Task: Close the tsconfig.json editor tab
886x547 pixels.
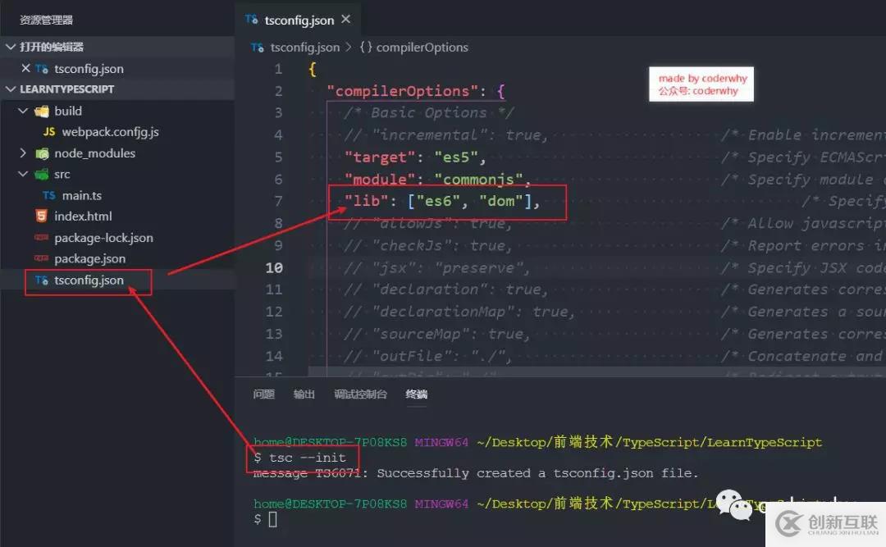Action: pyautogui.click(x=346, y=20)
